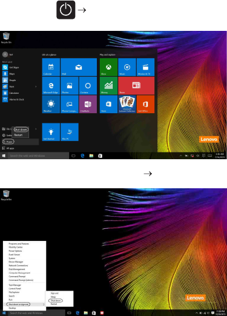This screenshot has width=227, height=316.
Task: Launch the OneNote tile
Action: pyautogui.click(x=88, y=104)
